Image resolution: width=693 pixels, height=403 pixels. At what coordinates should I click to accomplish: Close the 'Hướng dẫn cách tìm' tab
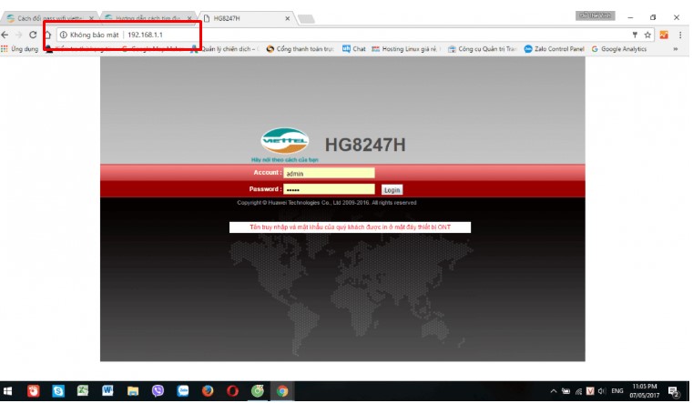coord(189,18)
